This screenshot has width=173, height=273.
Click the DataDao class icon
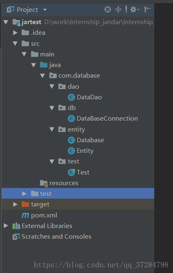(x=71, y=97)
